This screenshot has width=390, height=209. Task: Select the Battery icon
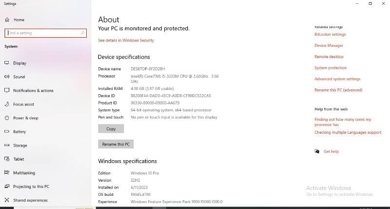pyautogui.click(x=7, y=131)
